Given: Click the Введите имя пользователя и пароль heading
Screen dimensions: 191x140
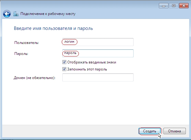Looking at the screenshot, I should point(53,28).
